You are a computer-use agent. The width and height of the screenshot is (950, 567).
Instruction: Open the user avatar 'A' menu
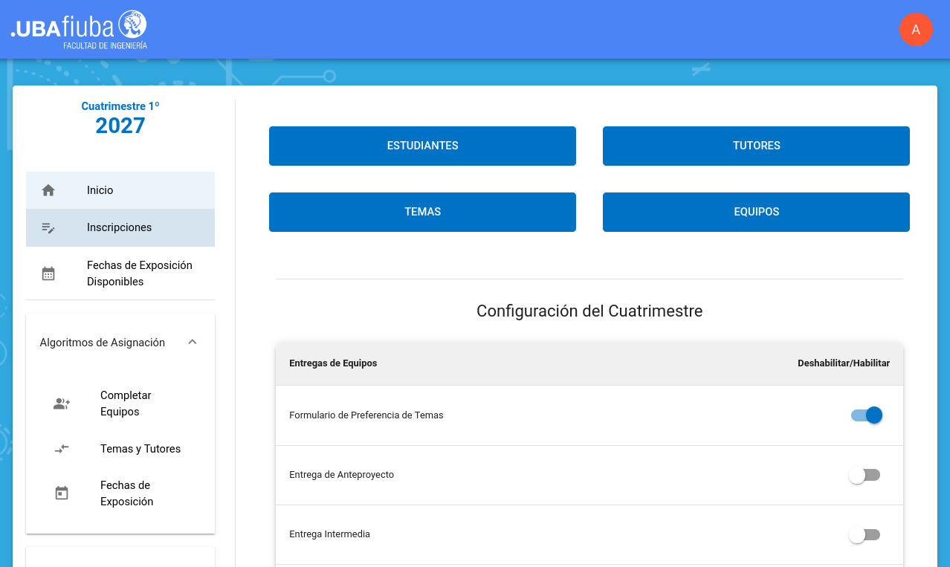[916, 30]
